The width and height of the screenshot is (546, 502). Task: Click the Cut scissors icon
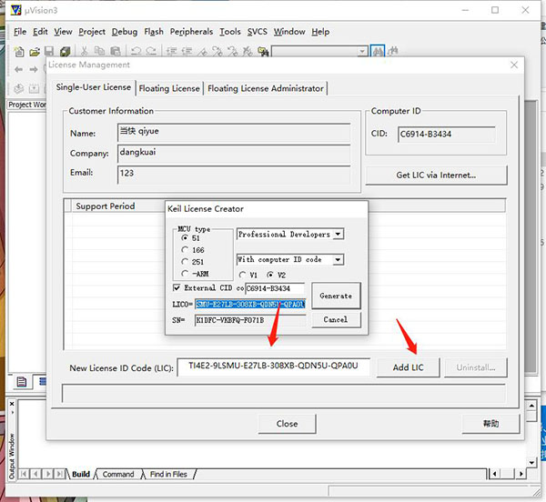click(x=84, y=52)
